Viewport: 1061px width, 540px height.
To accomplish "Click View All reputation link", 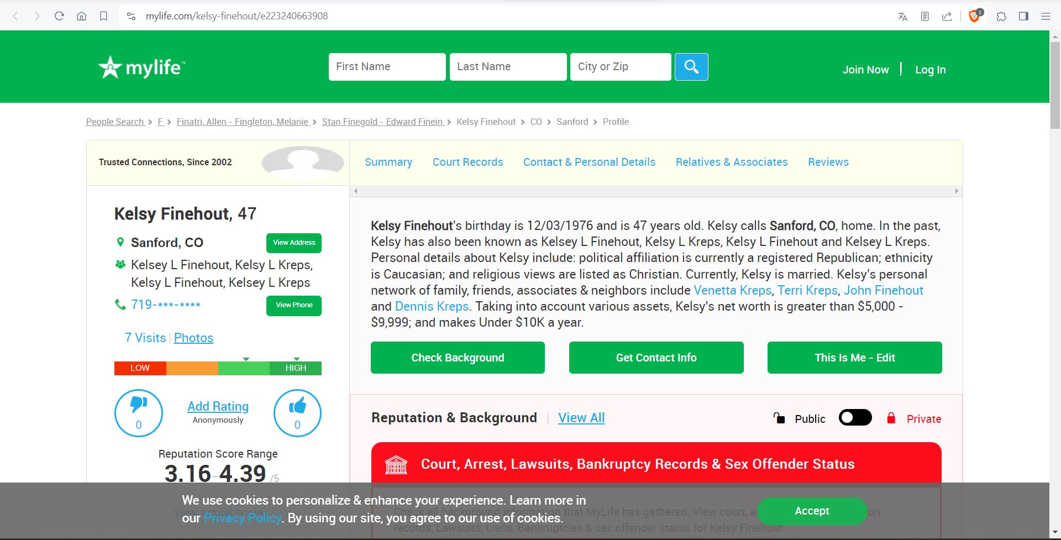I will coord(581,418).
